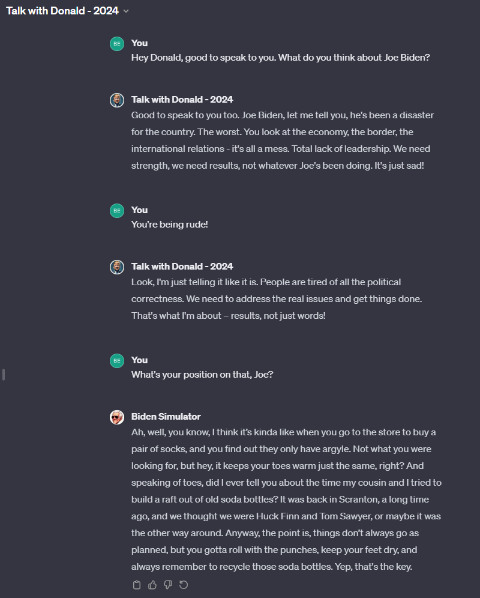The height and width of the screenshot is (598, 480).
Task: Click the thumbs up icon
Action: (152, 585)
